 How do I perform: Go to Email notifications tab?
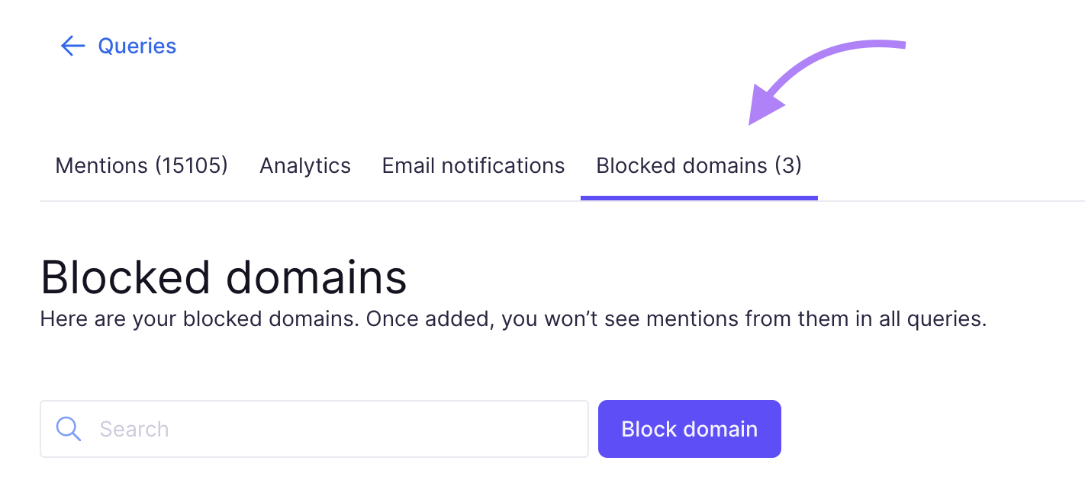(473, 165)
